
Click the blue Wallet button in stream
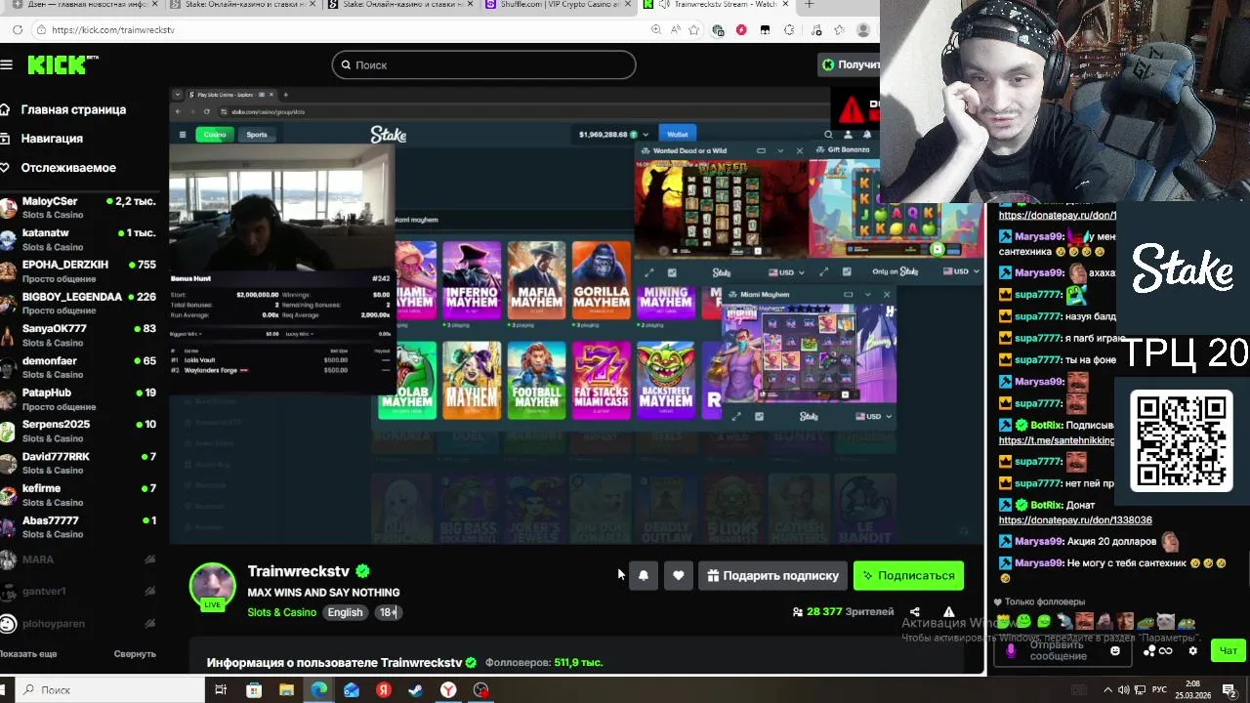pyautogui.click(x=678, y=135)
